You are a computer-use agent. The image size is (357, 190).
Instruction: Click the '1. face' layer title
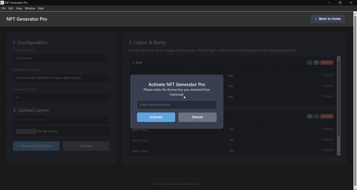(x=137, y=63)
